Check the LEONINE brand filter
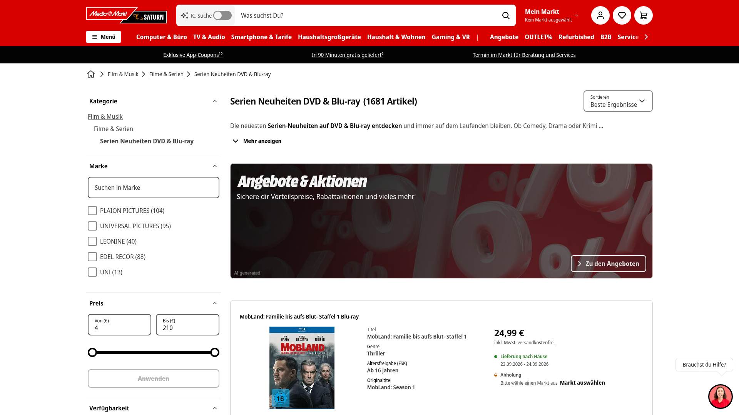The image size is (739, 415). 92,241
